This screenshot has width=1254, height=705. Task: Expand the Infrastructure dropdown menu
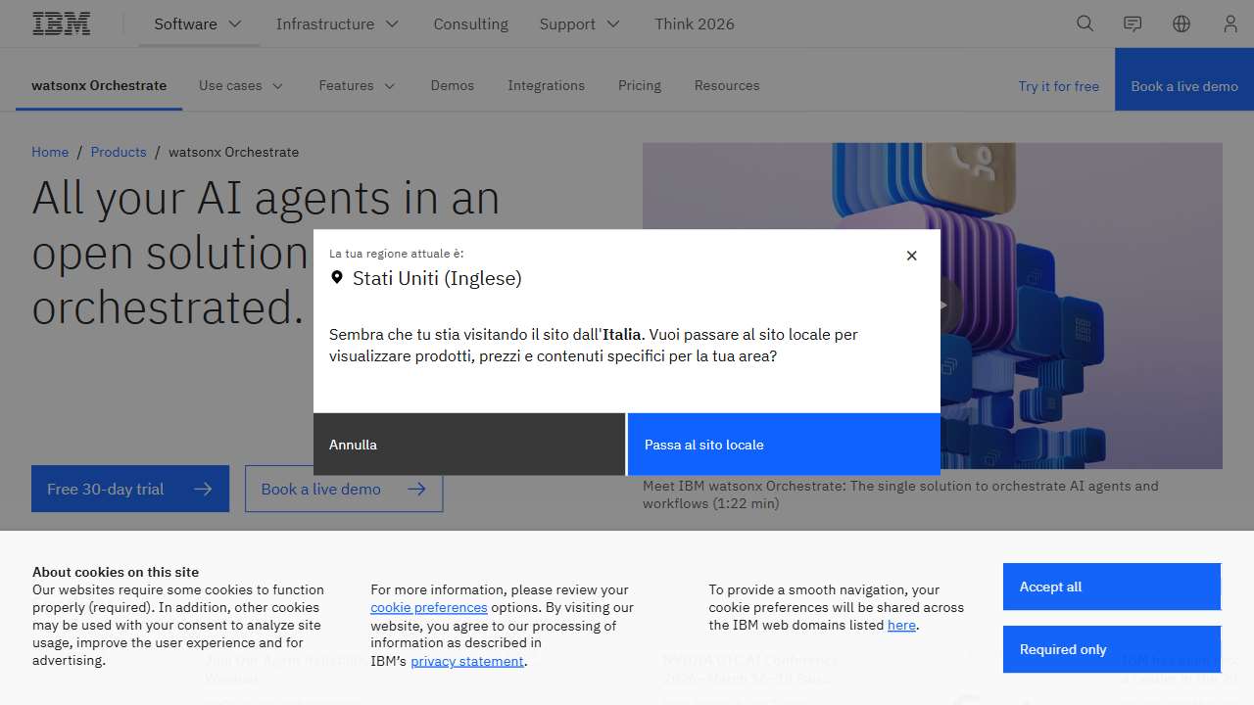coord(337,24)
